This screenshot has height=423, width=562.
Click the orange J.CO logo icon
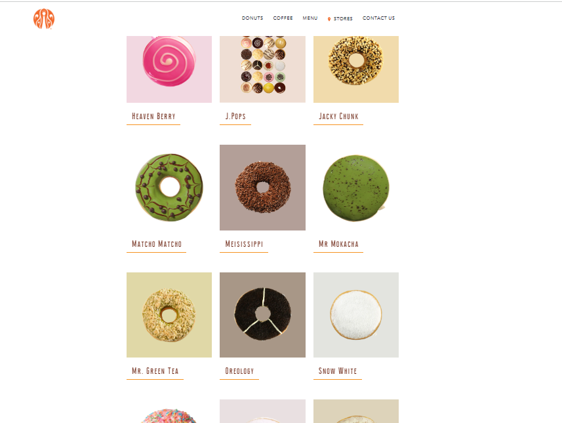click(44, 18)
